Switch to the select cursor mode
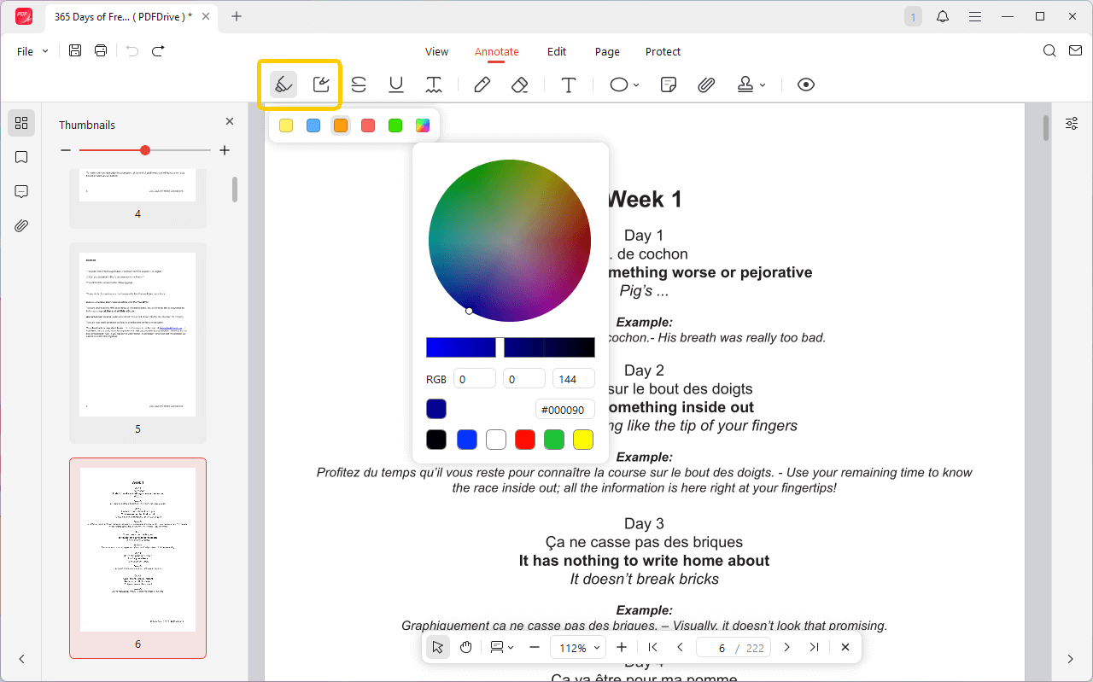Screen dimensions: 1093x682 pos(437,647)
